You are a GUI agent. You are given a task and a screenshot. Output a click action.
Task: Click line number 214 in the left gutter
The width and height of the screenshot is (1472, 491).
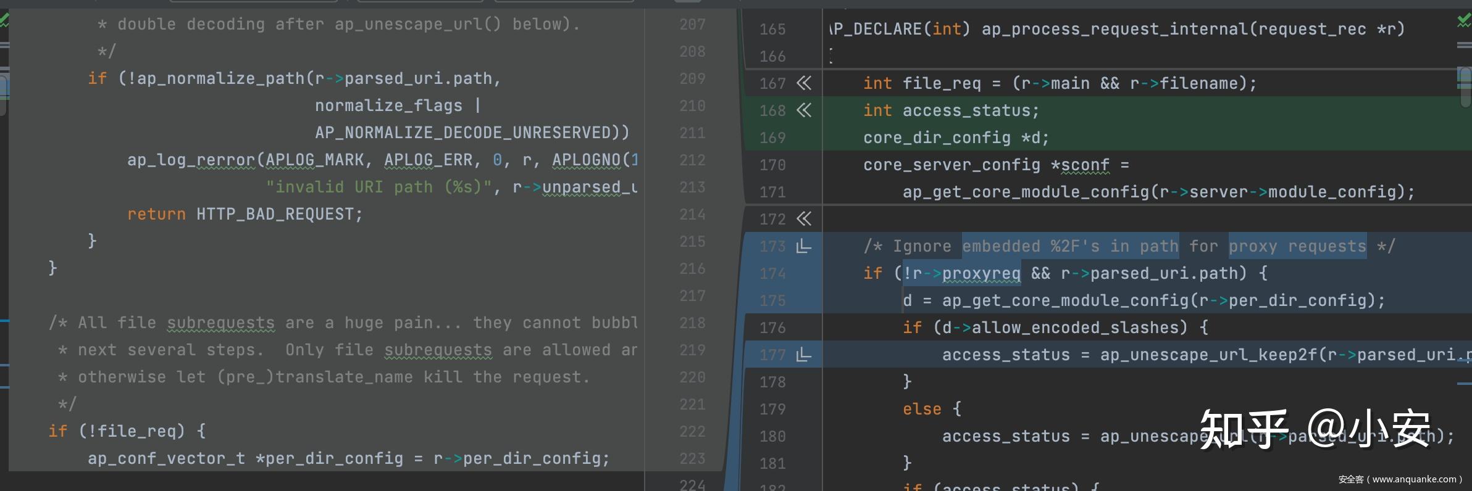click(x=692, y=214)
